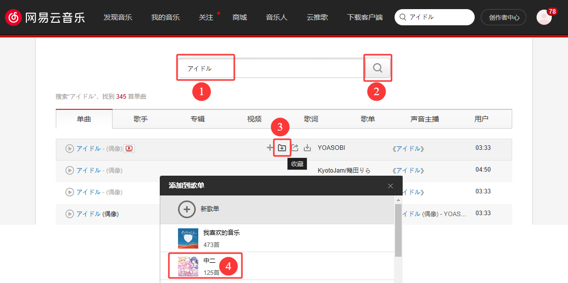
Task: Click the 04:50 duration text
Action: pyautogui.click(x=483, y=170)
